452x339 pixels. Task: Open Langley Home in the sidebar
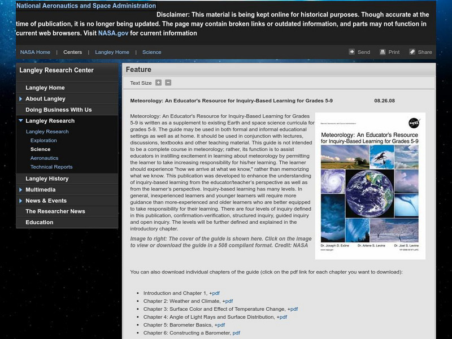[45, 88]
